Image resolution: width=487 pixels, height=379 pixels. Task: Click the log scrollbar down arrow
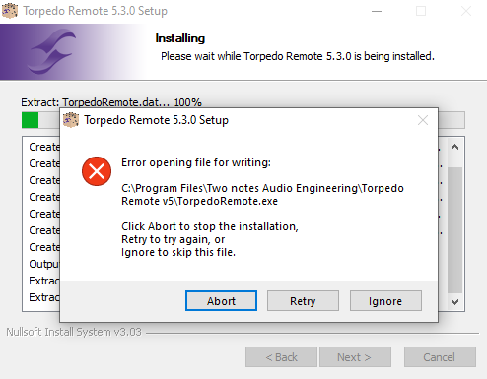coord(454,301)
